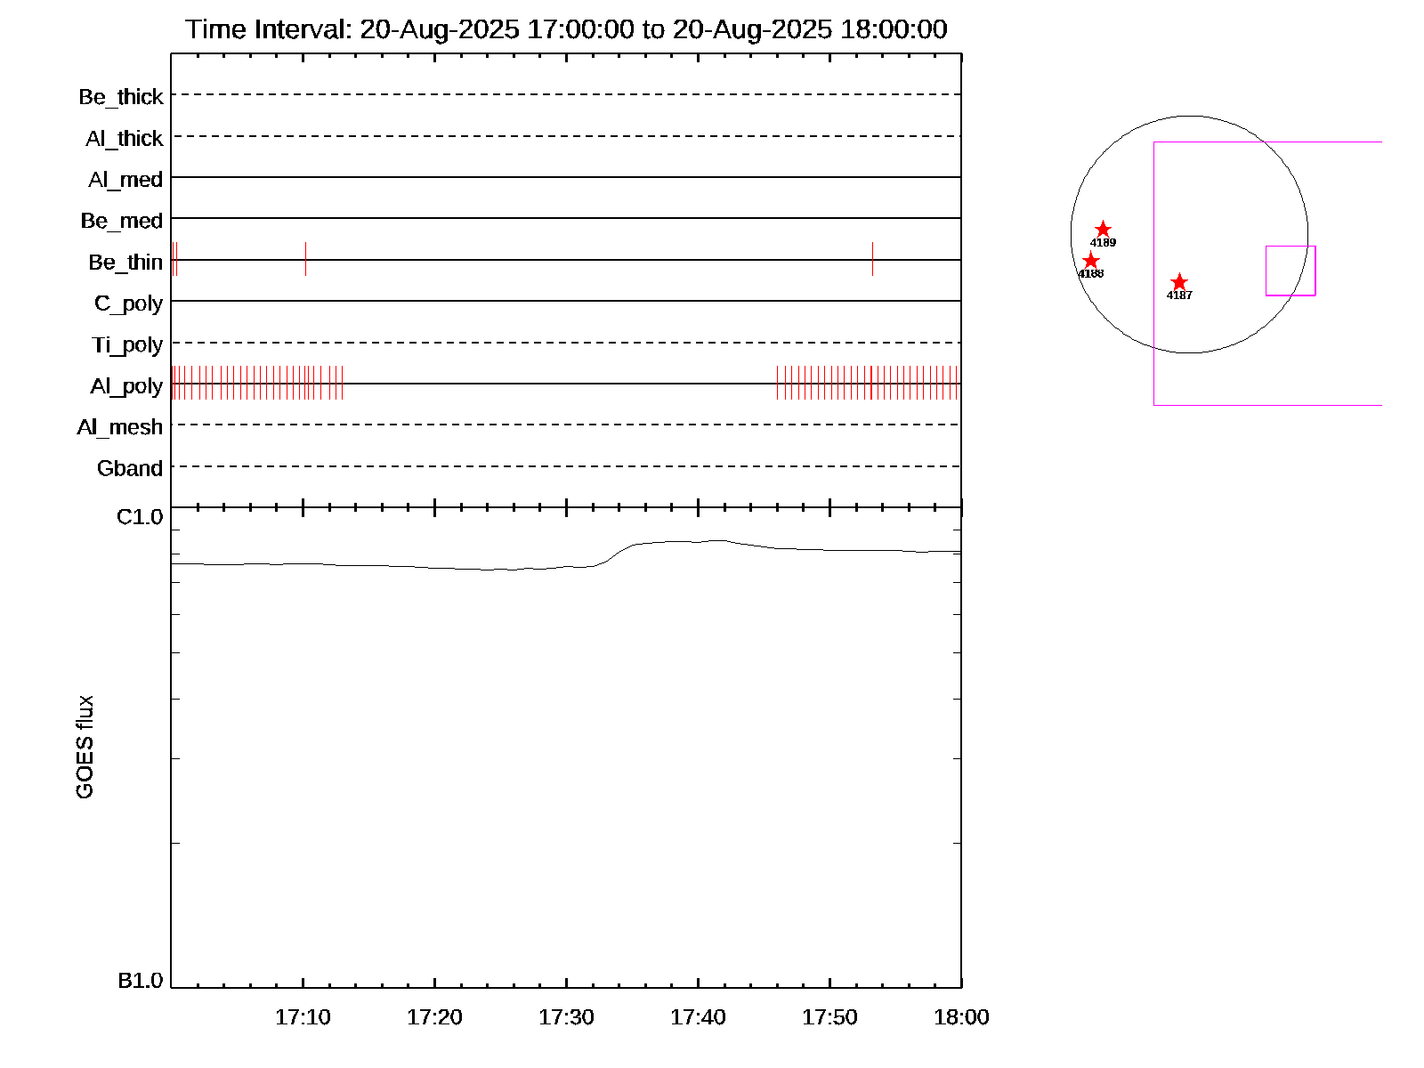Click the red star for region 4189
The image size is (1424, 1068).
point(1103,230)
